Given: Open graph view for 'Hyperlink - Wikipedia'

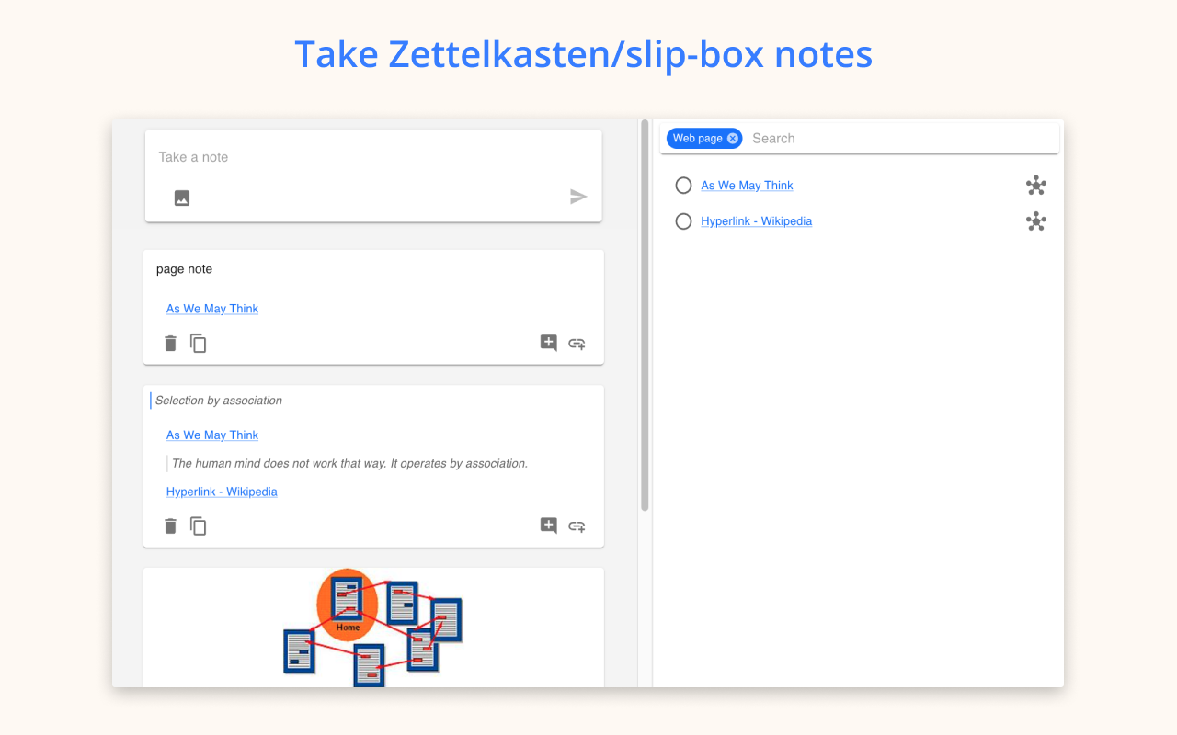Looking at the screenshot, I should (x=1036, y=221).
